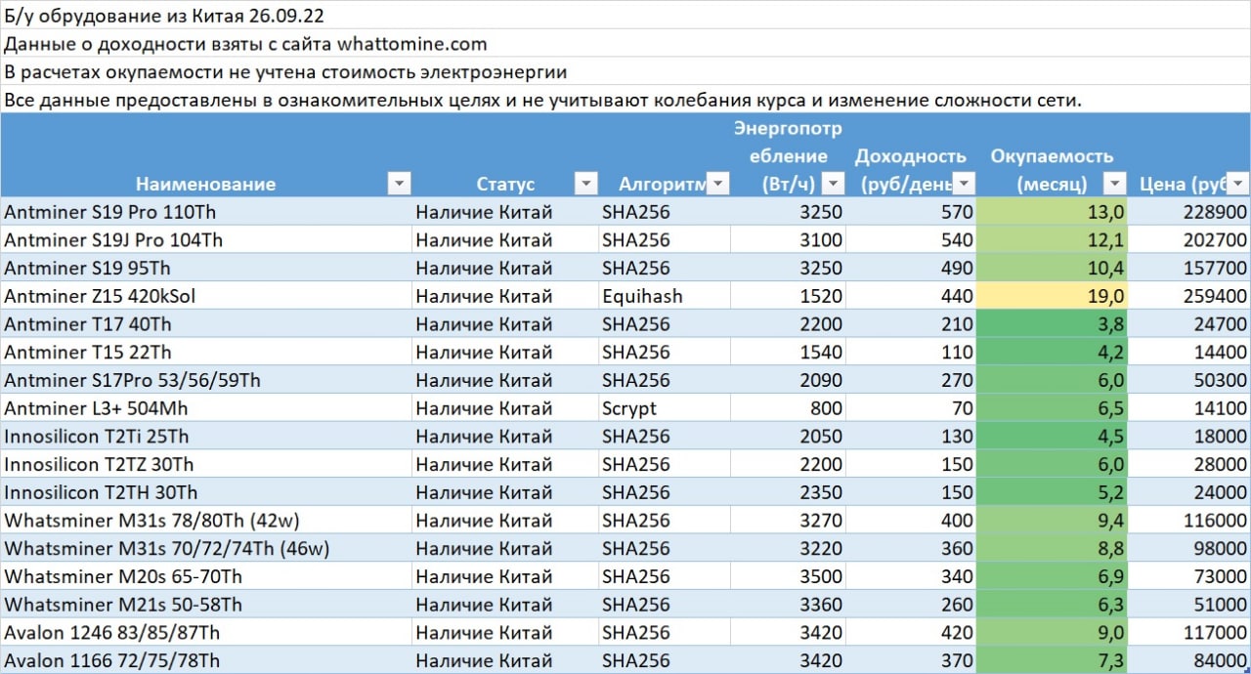The image size is (1251, 674).
Task: Select 'Наличие Китай' status in Antminer Z15 row
Action: point(505,296)
